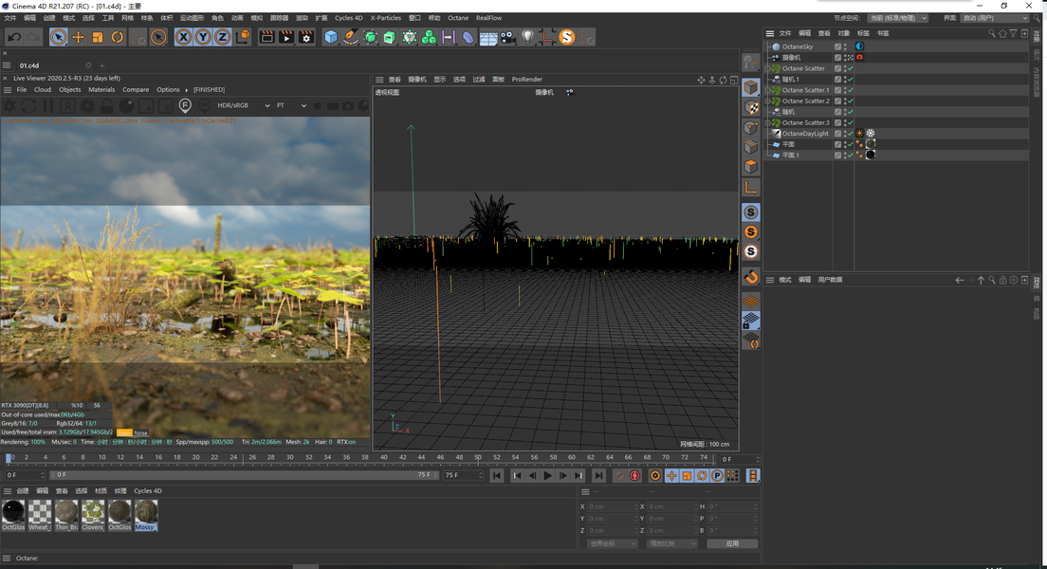Click the 应用 apply button
1047x569 pixels.
click(x=731, y=543)
